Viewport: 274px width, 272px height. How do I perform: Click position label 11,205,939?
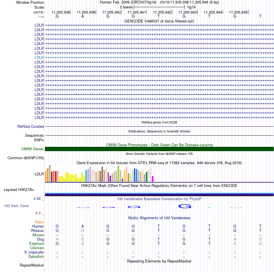pyautogui.click(x=86, y=12)
